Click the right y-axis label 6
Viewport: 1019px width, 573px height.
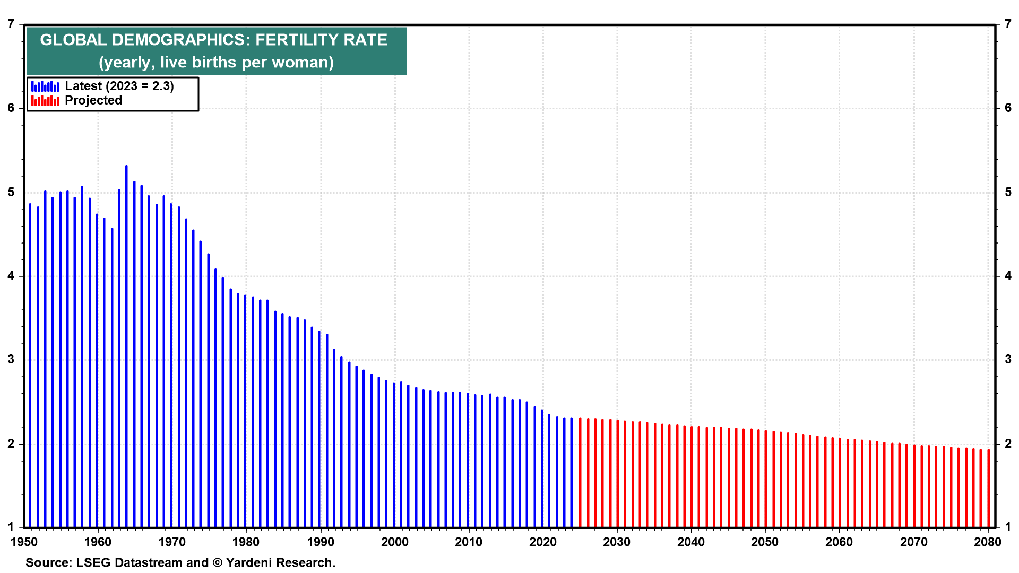[1008, 108]
